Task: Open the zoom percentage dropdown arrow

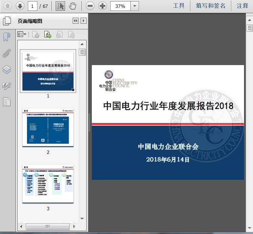Action: tap(135, 6)
